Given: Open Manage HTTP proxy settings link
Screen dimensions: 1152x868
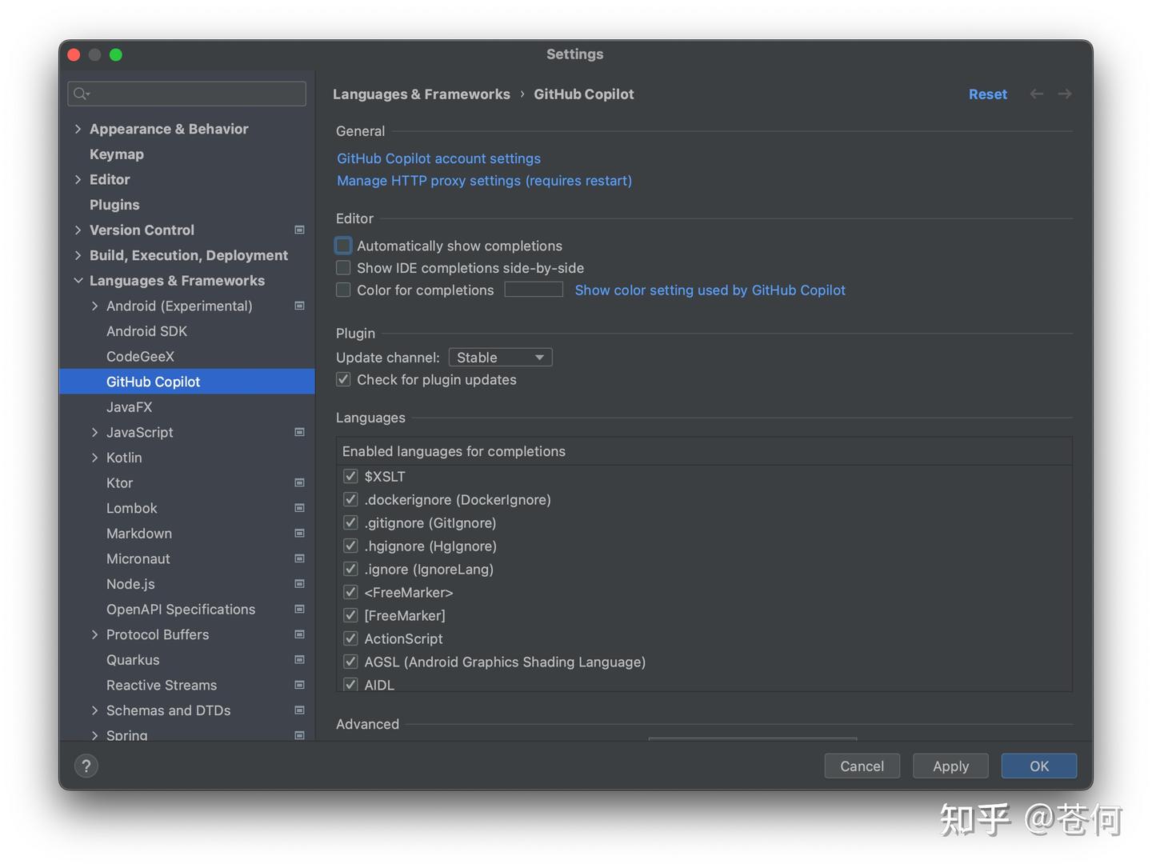Looking at the screenshot, I should pyautogui.click(x=484, y=181).
